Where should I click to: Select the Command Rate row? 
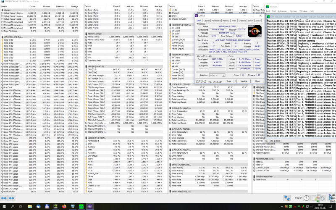123,60
